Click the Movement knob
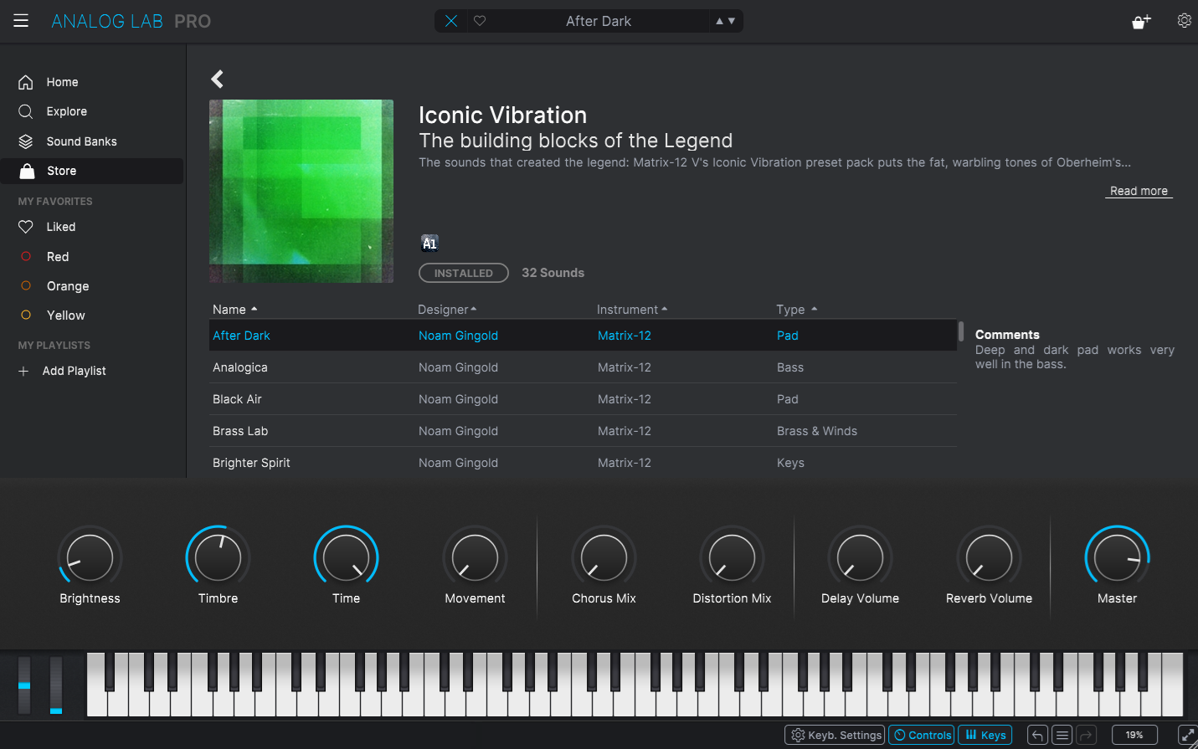The width and height of the screenshot is (1198, 749). pos(475,557)
